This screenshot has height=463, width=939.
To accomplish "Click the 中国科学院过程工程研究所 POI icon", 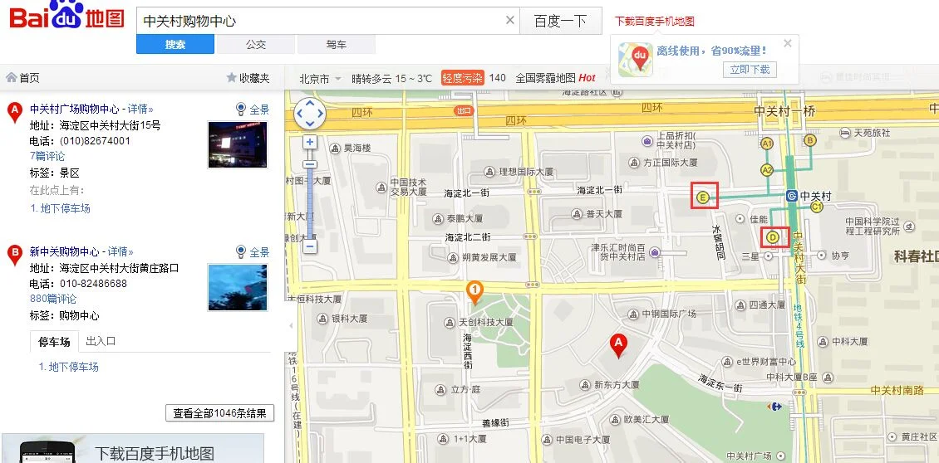I will point(910,227).
